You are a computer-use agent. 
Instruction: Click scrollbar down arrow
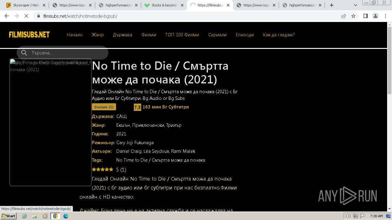click(x=390, y=209)
